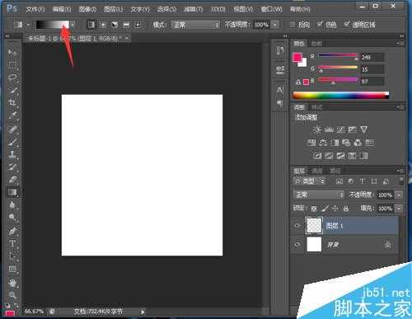Select the Eyedropper tool
This screenshot has width=412, height=319.
[x=12, y=115]
